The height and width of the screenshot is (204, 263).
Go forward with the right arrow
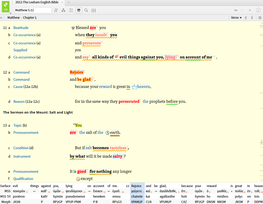tap(242, 10)
